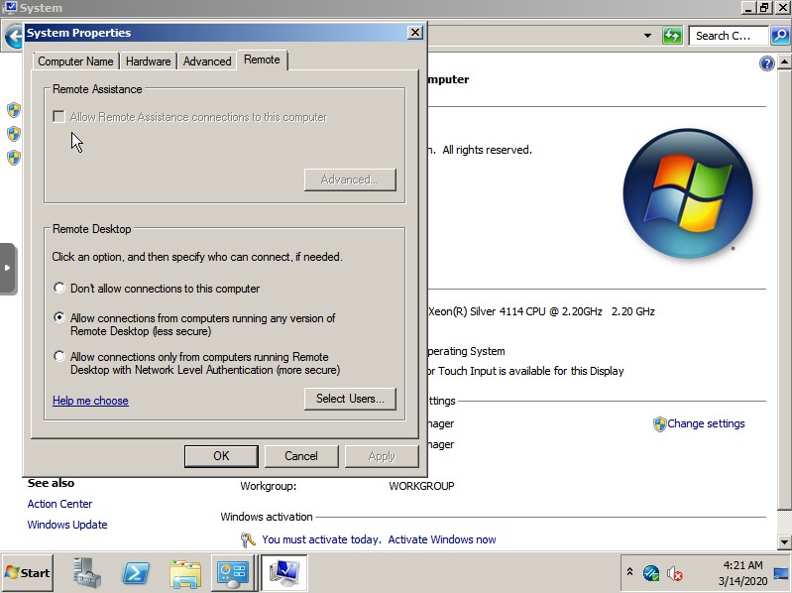Viewport: 792px width, 593px height.
Task: Click the Back navigation arrow in System window
Action: click(13, 37)
